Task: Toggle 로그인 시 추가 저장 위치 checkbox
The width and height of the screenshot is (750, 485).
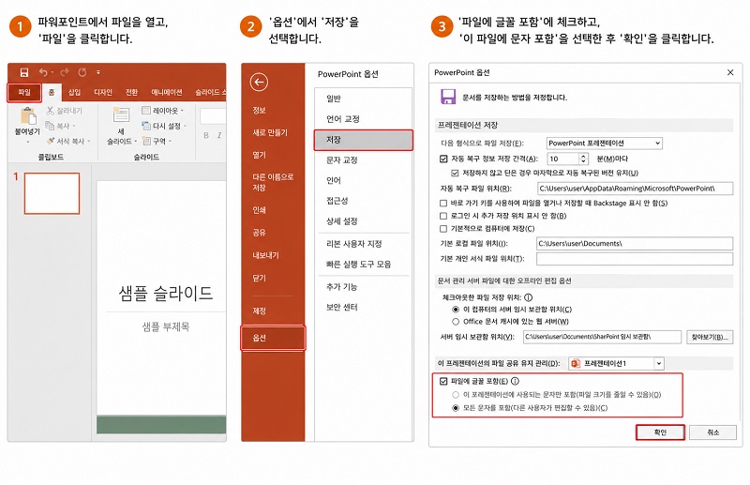Action: (x=443, y=216)
